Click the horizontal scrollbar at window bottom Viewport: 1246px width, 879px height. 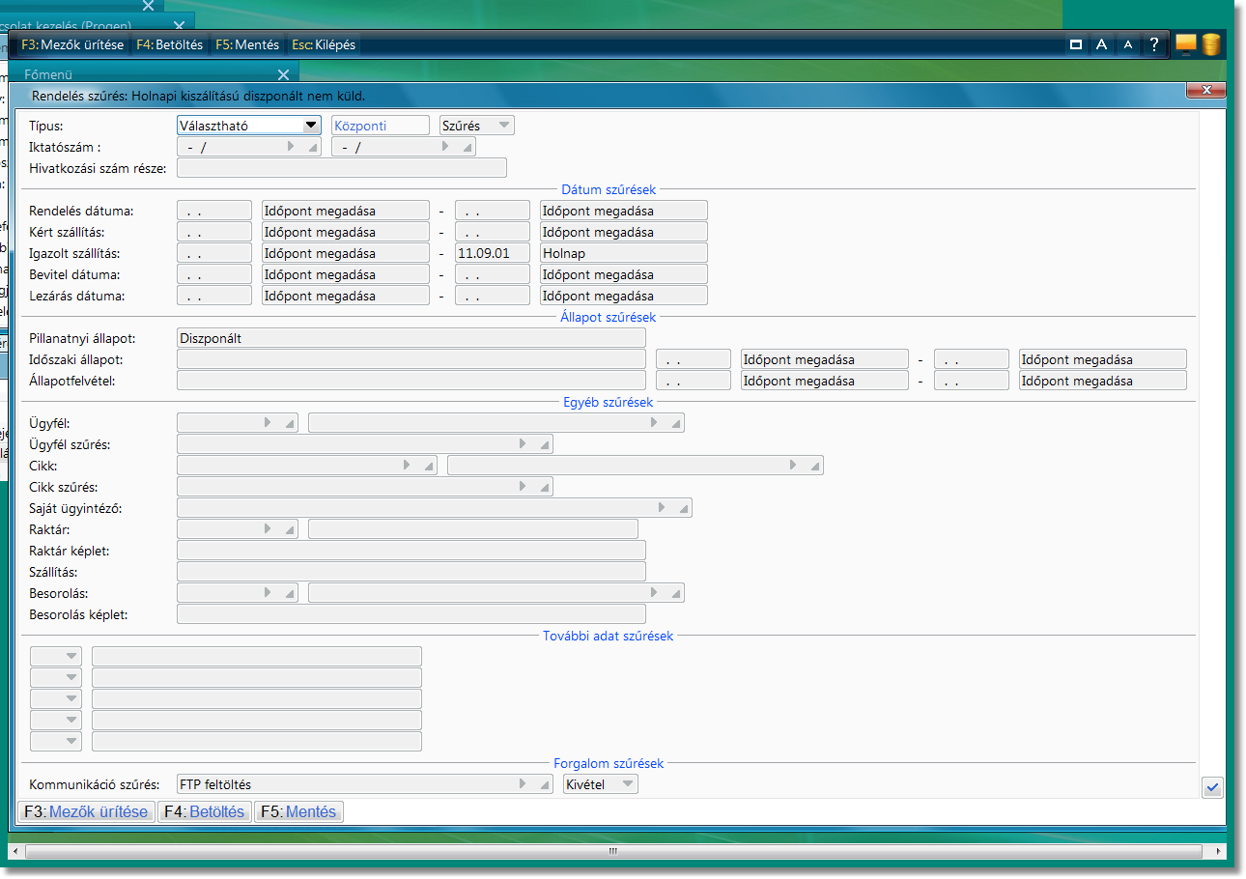pos(612,852)
